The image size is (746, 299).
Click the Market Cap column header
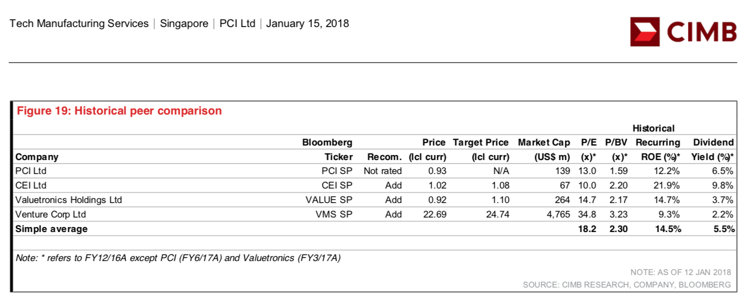coord(544,149)
